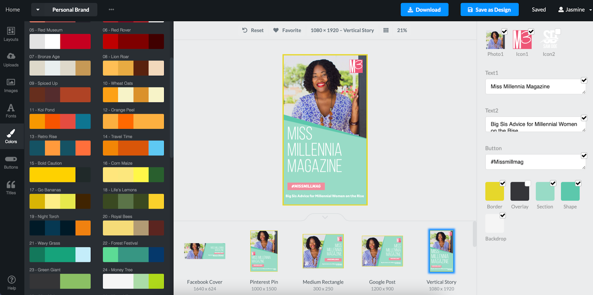Select the Photo1 thumbnail image
Image resolution: width=593 pixels, height=295 pixels.
tap(495, 40)
